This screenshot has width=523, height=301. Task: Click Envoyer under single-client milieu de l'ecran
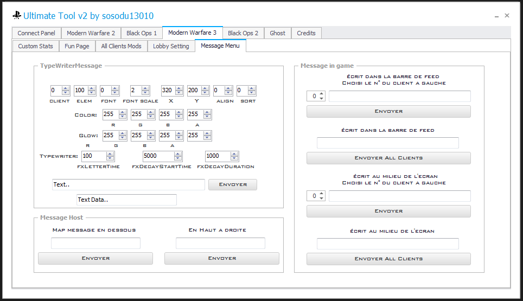(388, 212)
